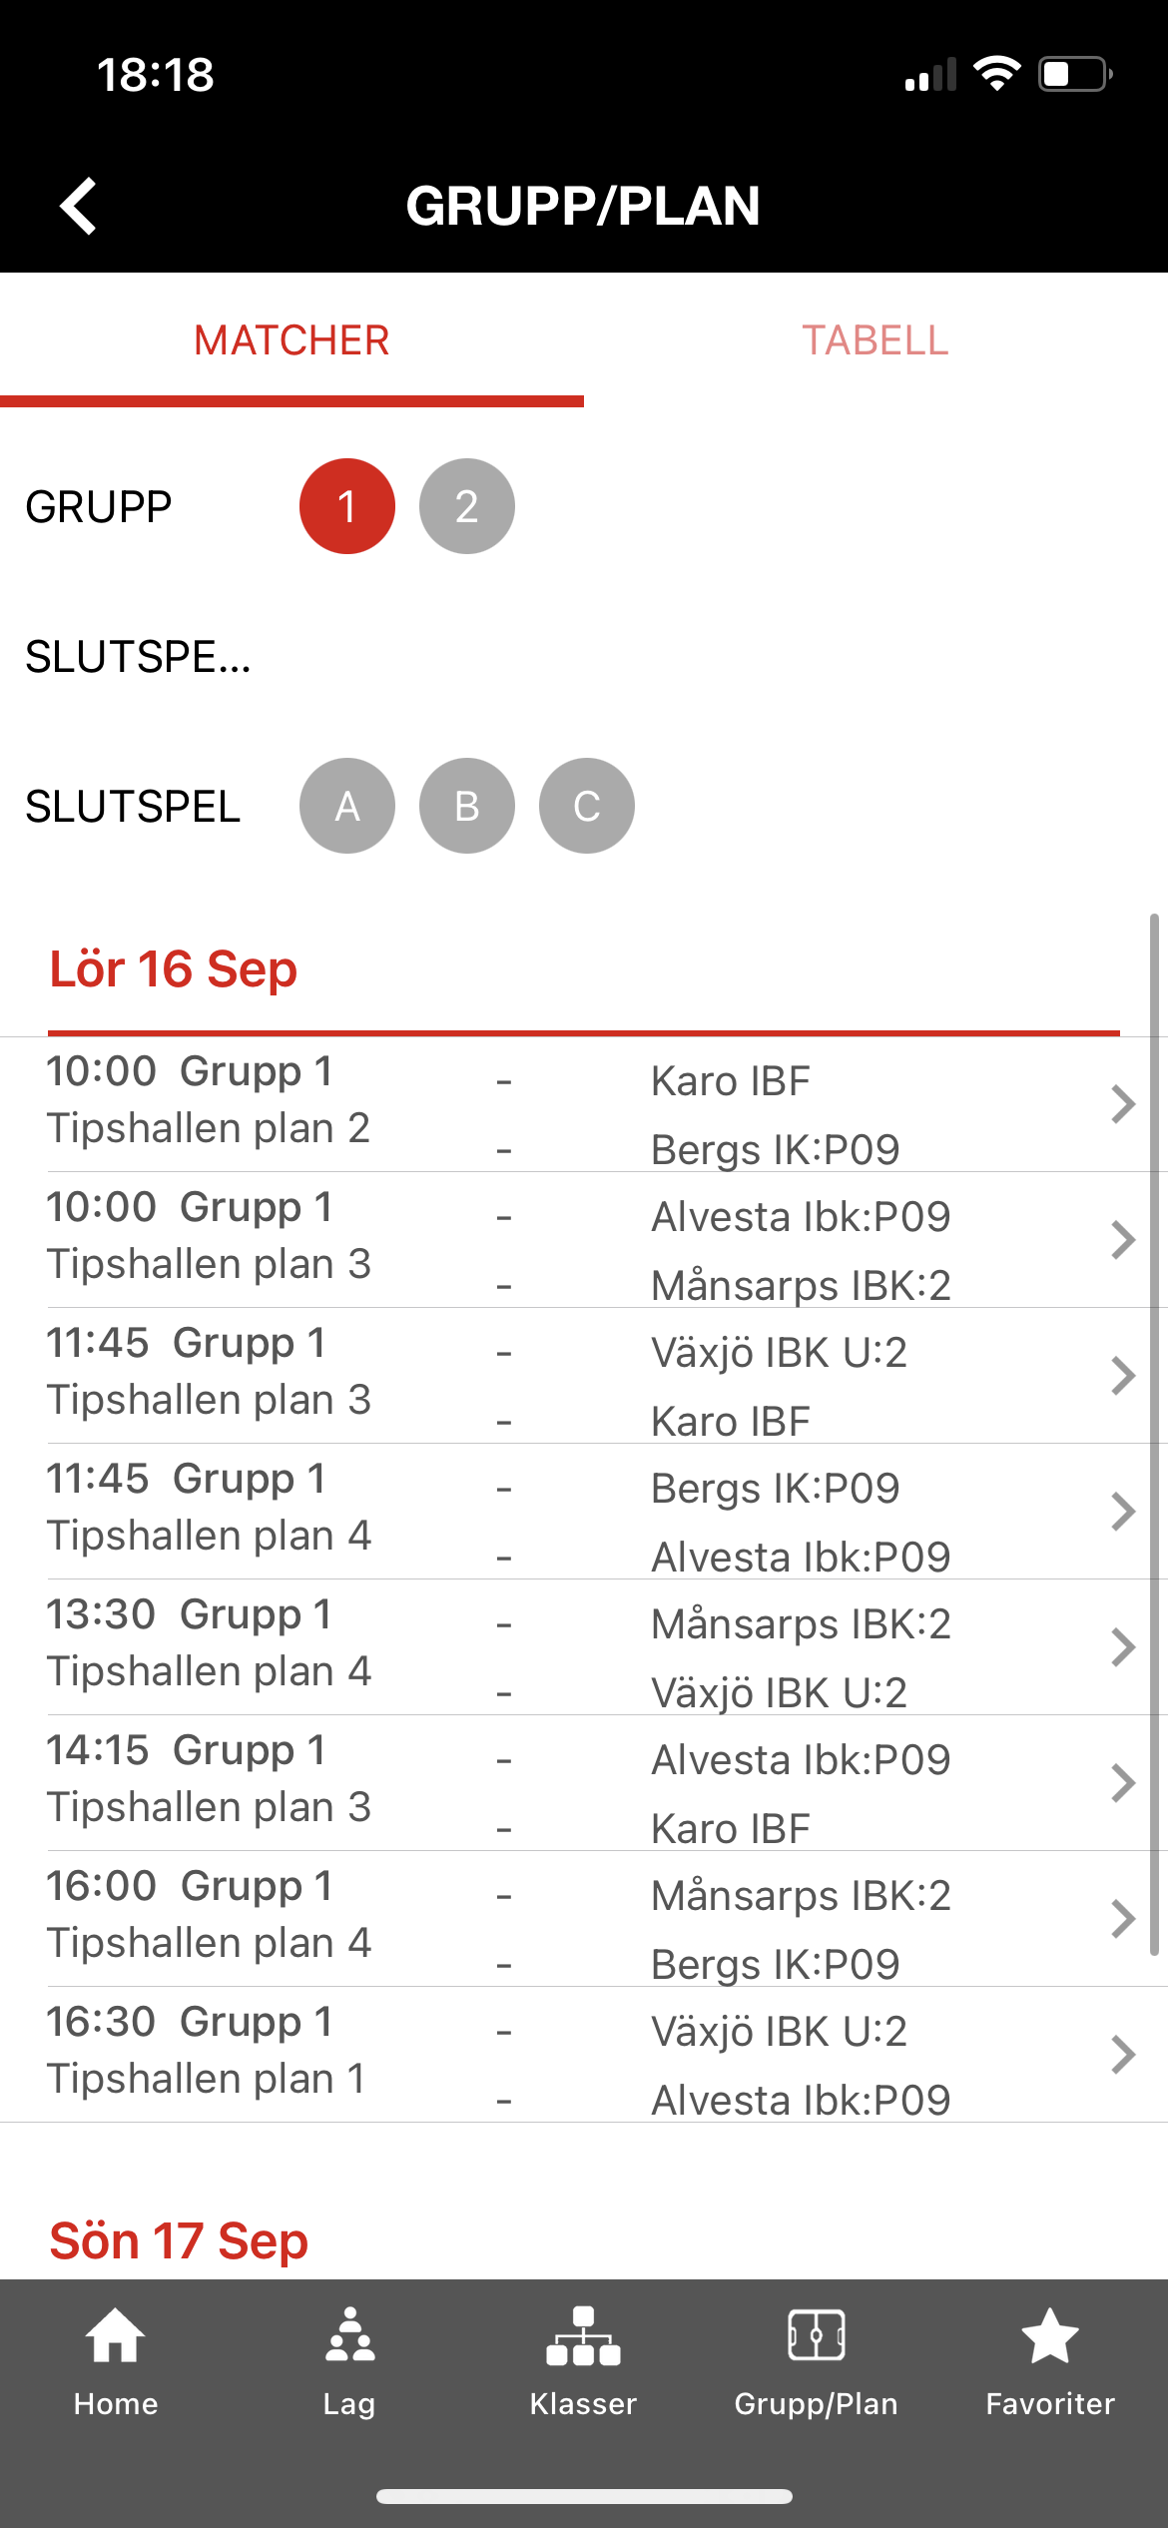Open chevron for 16:30 Tipshallen plan 1 match
Viewport: 1168px width, 2528px height.
pyautogui.click(x=1123, y=2055)
